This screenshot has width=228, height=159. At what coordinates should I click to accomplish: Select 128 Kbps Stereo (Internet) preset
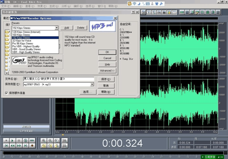pos(26,32)
